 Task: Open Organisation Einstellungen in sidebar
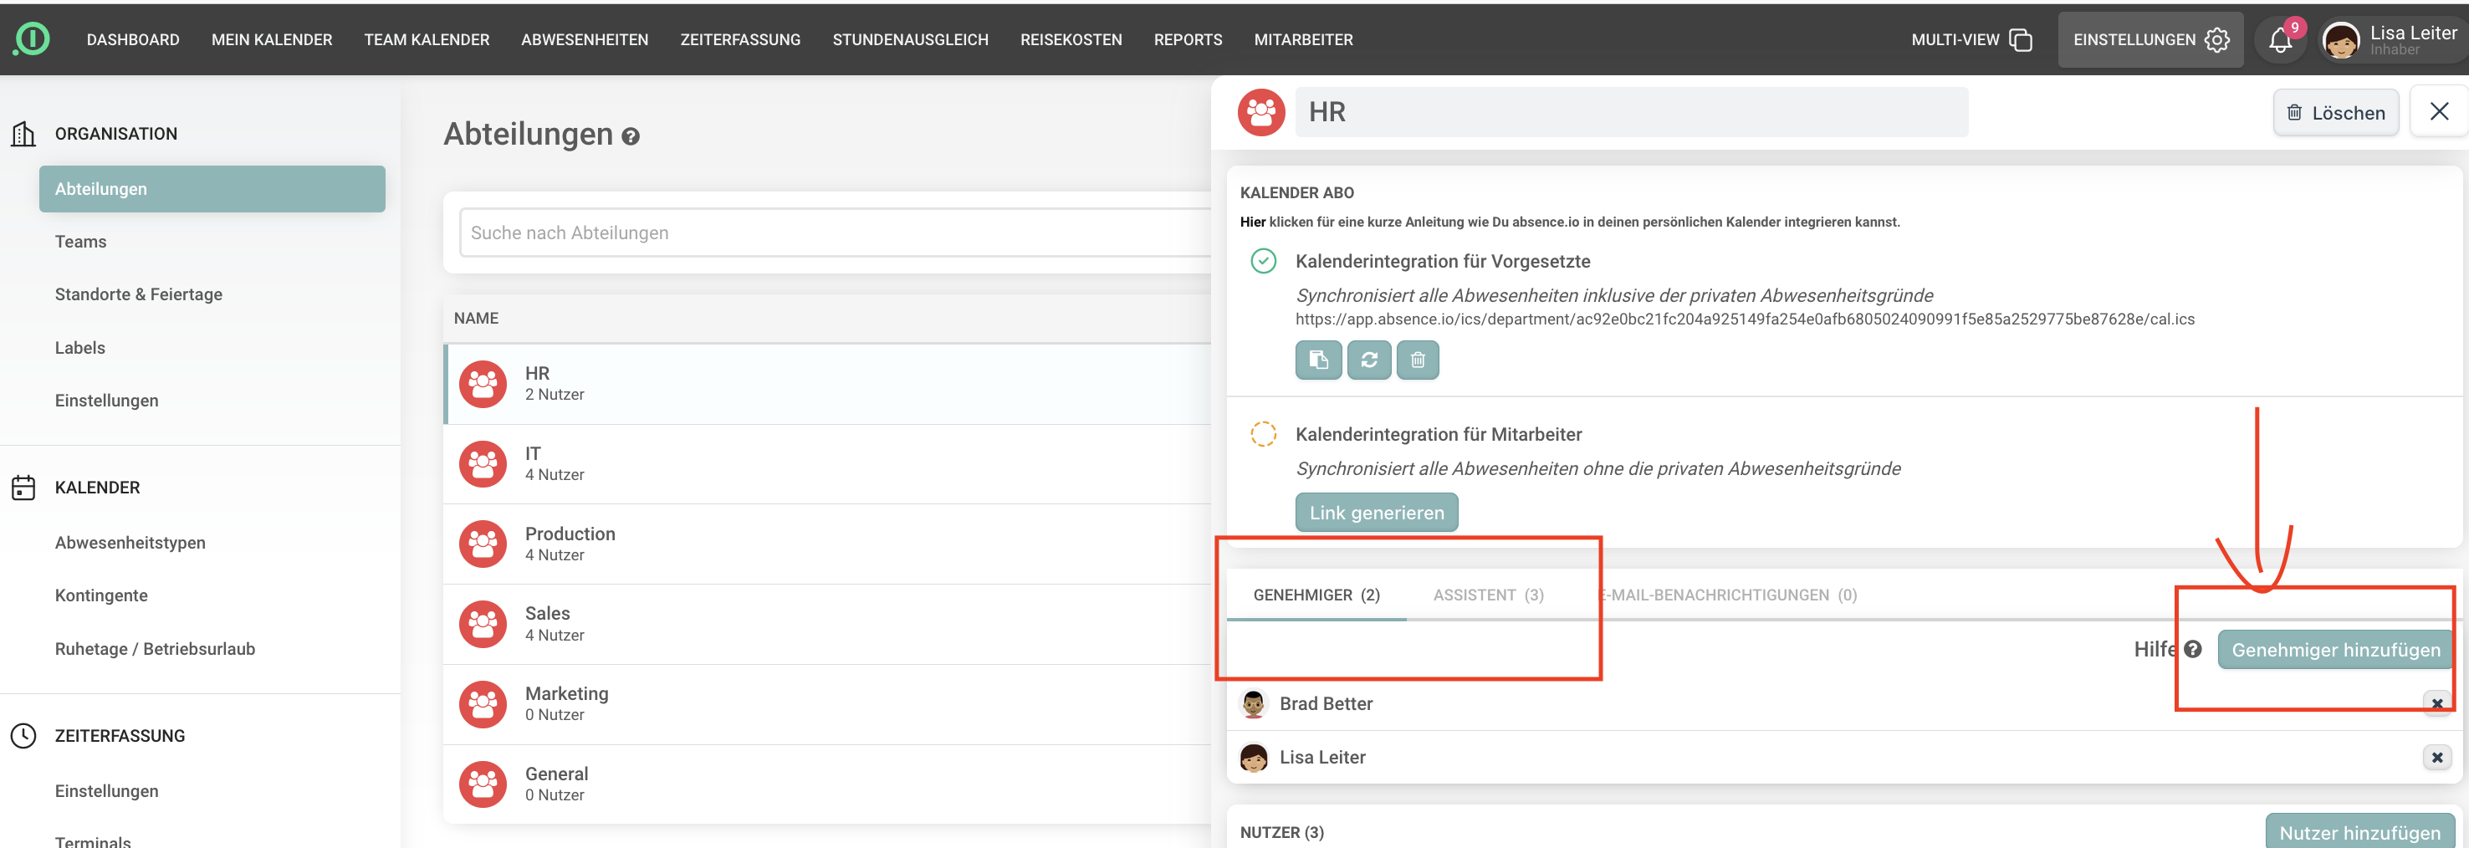[x=106, y=401]
